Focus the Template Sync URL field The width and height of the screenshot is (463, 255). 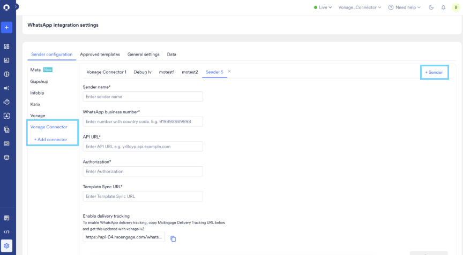point(143,196)
